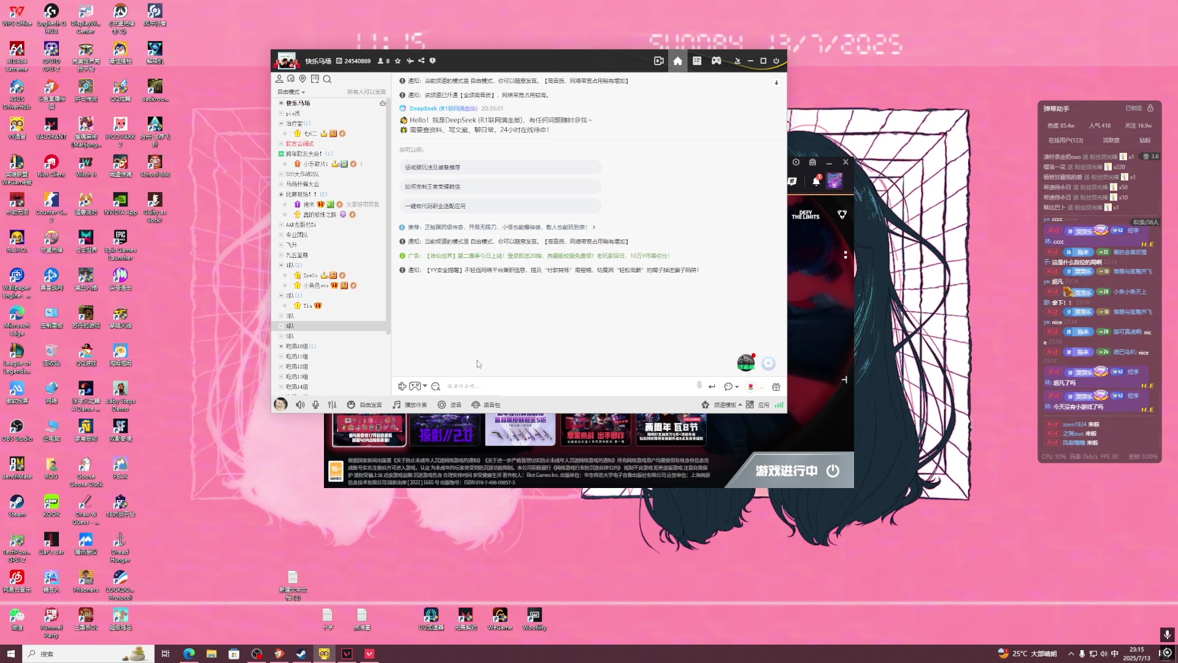Viewport: 1178px width, 663px height.
Task: Toggle 录音 recording in YY bottom bar
Action: pos(450,405)
